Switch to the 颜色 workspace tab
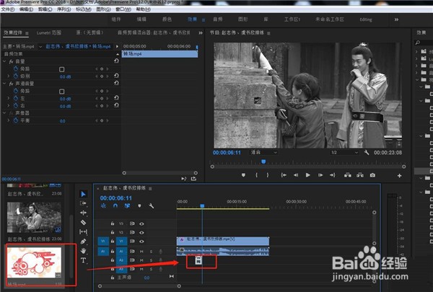This screenshot has width=433, height=292. coord(167,19)
